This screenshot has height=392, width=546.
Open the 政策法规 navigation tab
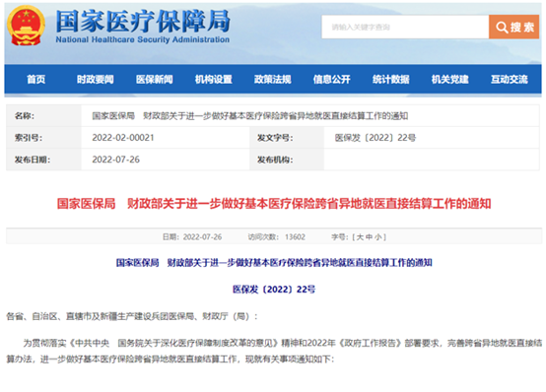click(x=273, y=80)
